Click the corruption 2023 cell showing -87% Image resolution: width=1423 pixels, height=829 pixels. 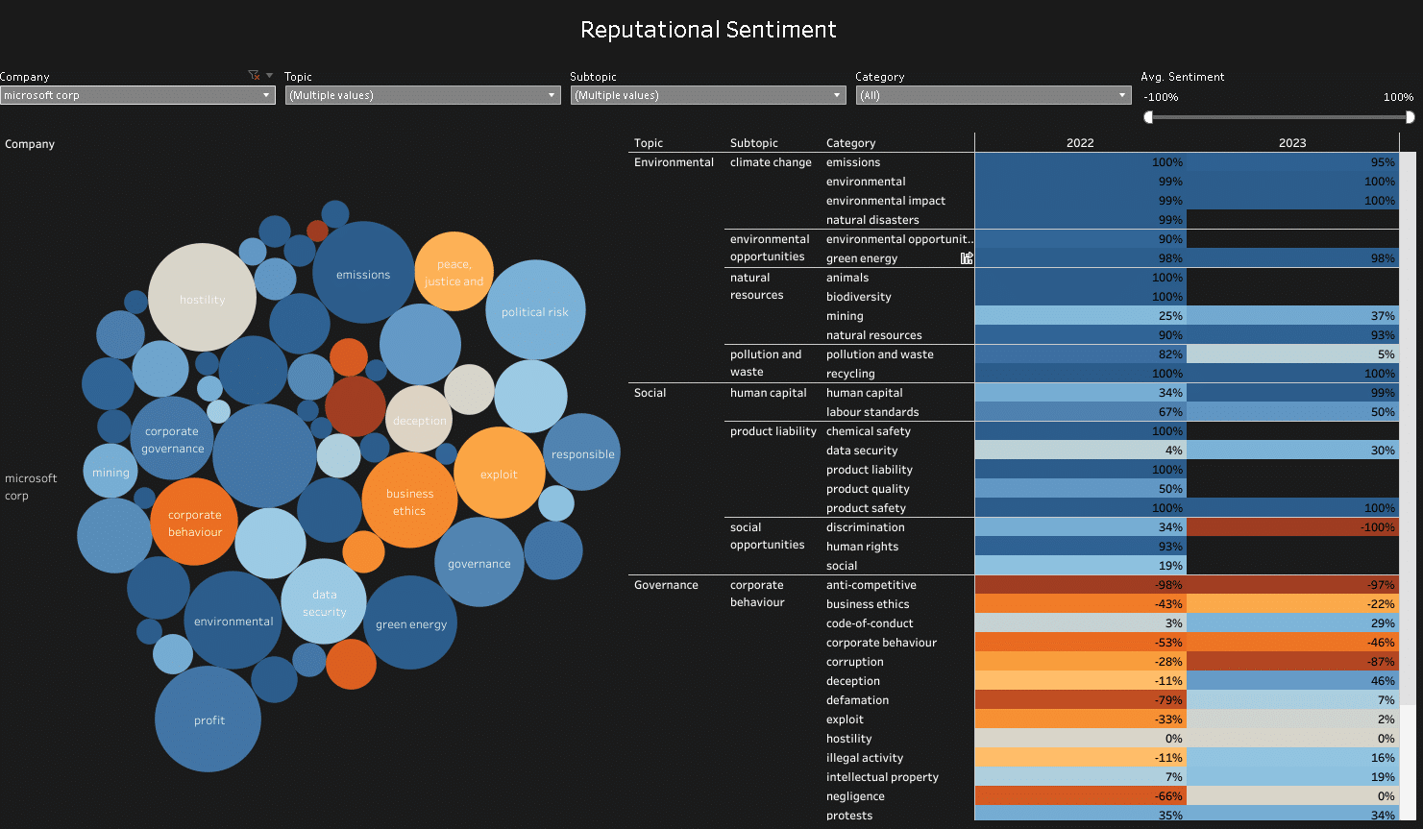1292,662
